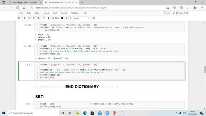Restart kernel and rerun all cells icon
Viewport: 206px width, 116px height.
tap(70, 18)
